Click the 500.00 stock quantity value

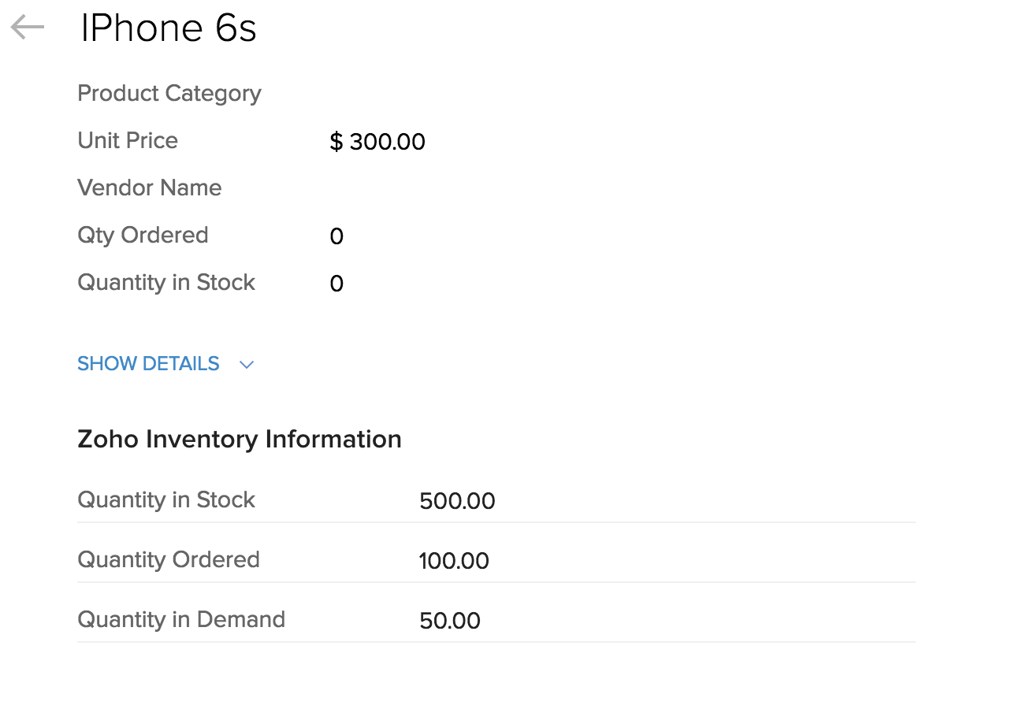[457, 502]
